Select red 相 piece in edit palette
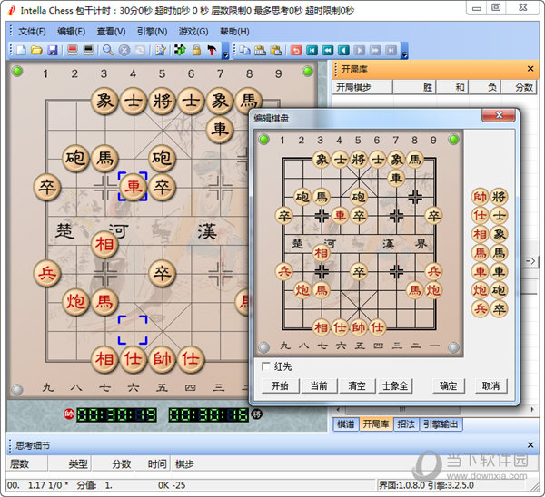Screen dimensions: 545x497 480,234
